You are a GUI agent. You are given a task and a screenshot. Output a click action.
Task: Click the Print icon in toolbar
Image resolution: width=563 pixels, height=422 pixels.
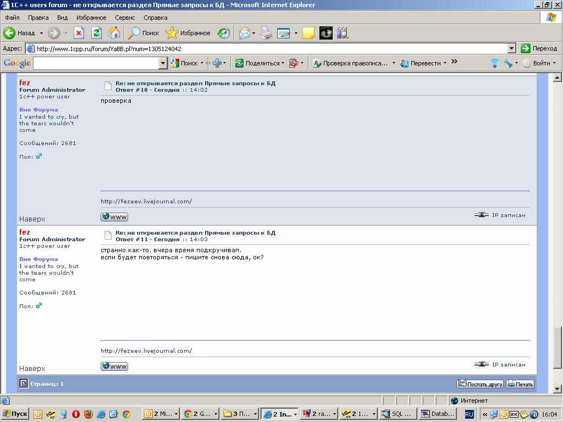point(266,33)
